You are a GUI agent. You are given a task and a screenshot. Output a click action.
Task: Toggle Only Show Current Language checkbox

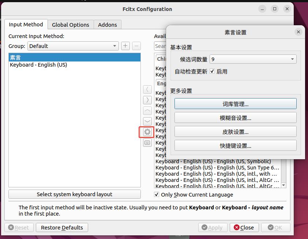tap(157, 195)
